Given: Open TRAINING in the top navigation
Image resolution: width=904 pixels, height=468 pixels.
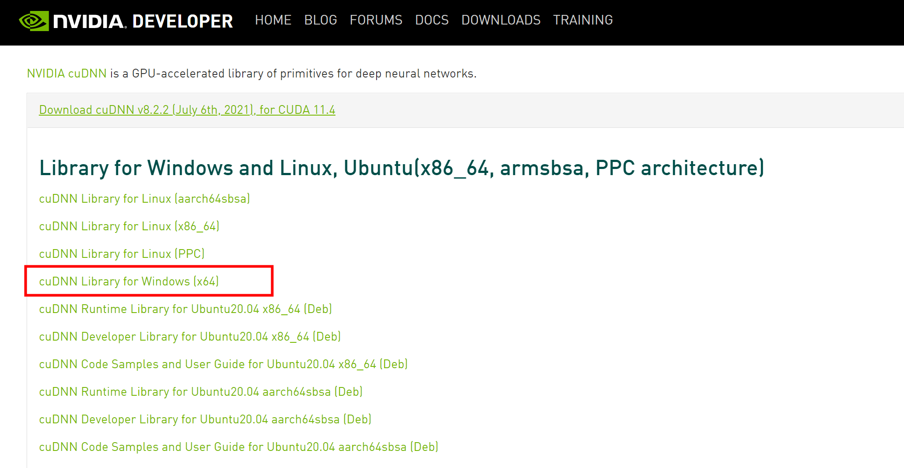Looking at the screenshot, I should click(x=583, y=20).
